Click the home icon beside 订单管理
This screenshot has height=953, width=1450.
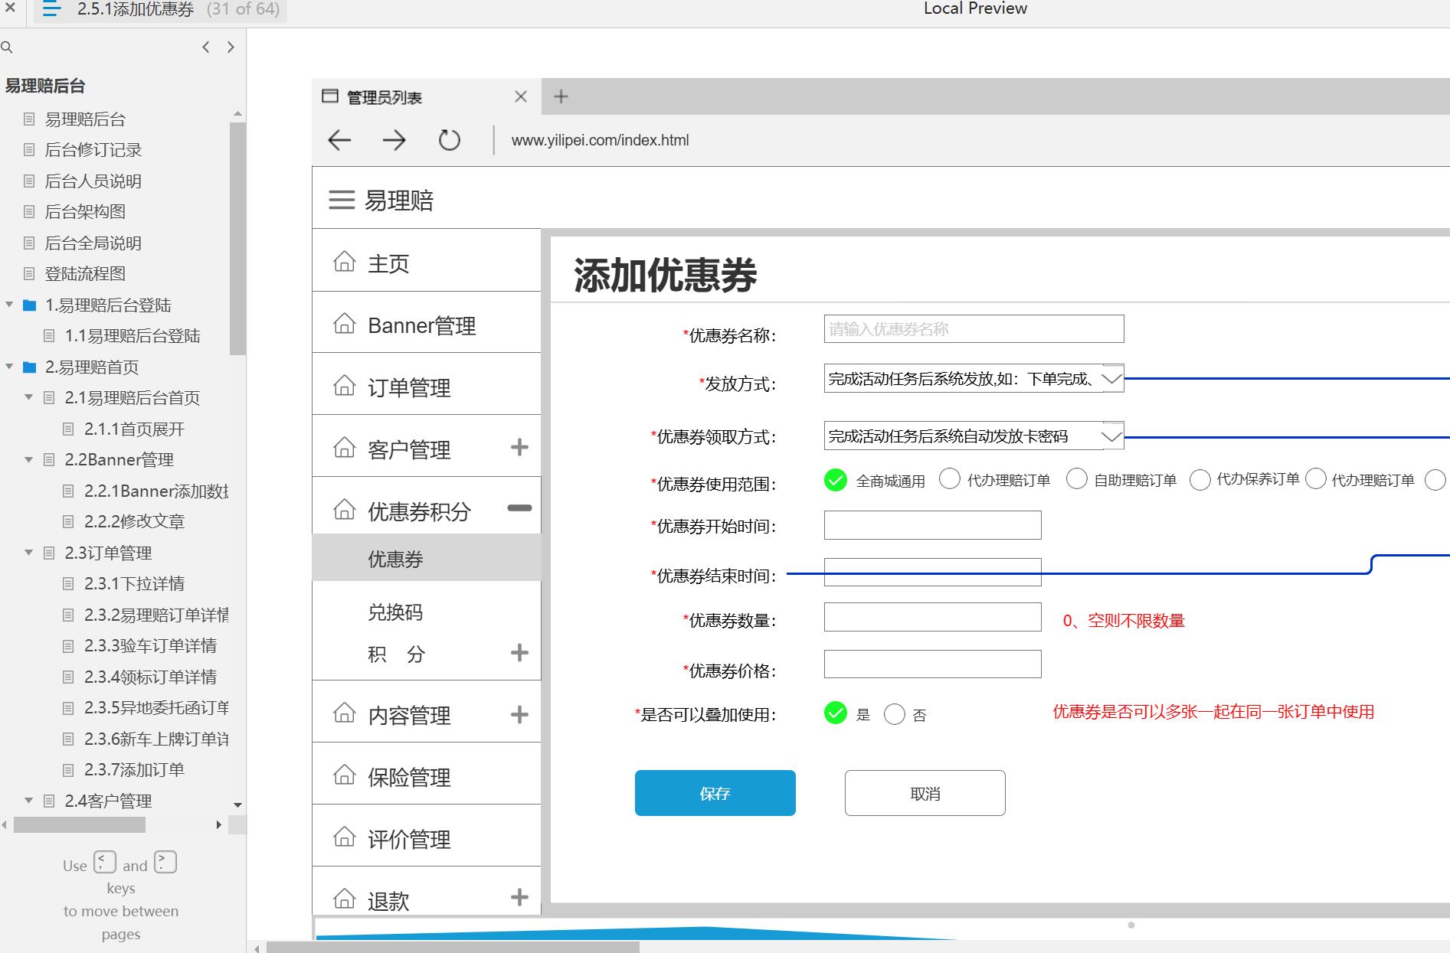[x=345, y=386]
